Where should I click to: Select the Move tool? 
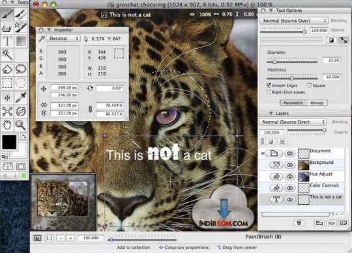[x=7, y=98]
